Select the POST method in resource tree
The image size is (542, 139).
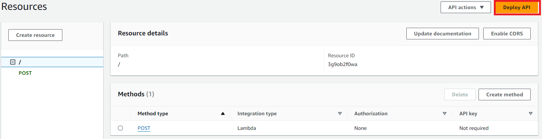25,73
